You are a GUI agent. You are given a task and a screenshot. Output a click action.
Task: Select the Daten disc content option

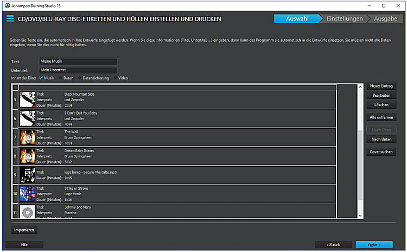pos(61,78)
